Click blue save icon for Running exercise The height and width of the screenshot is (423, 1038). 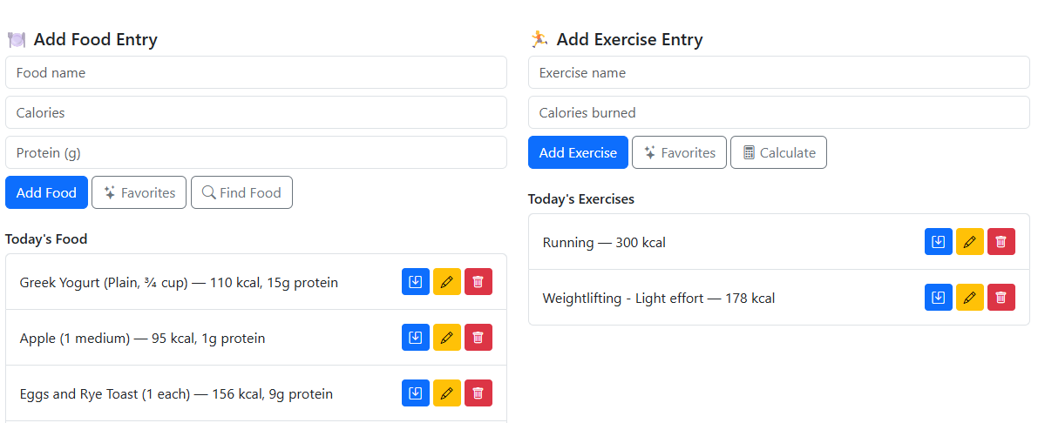(x=939, y=242)
